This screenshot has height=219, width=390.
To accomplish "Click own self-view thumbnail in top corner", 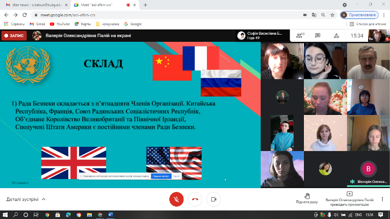I will coord(379,36).
